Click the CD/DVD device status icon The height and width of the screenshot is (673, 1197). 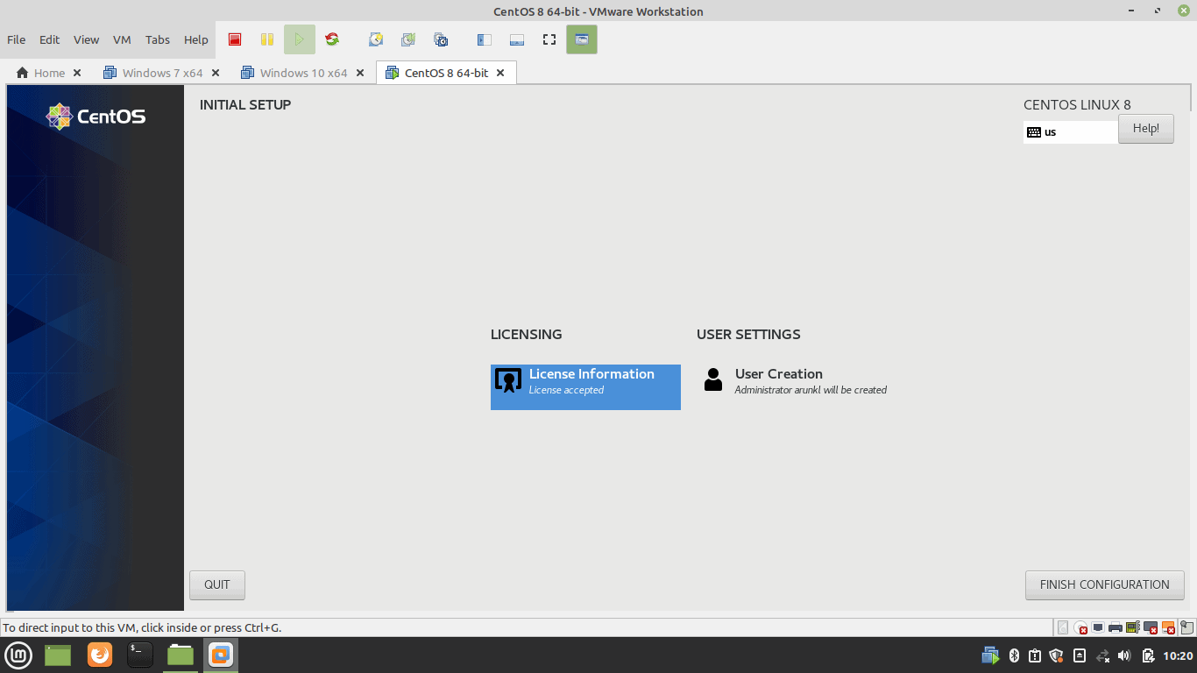(x=1080, y=627)
